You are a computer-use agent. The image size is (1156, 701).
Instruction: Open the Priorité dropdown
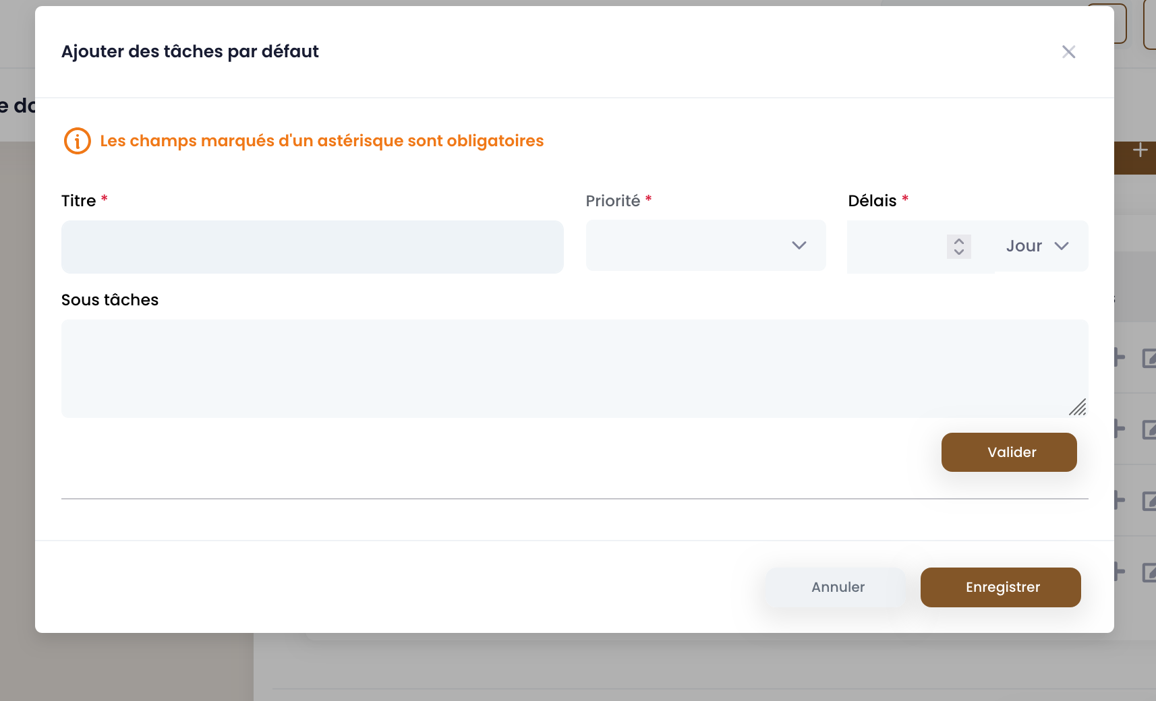pos(705,245)
